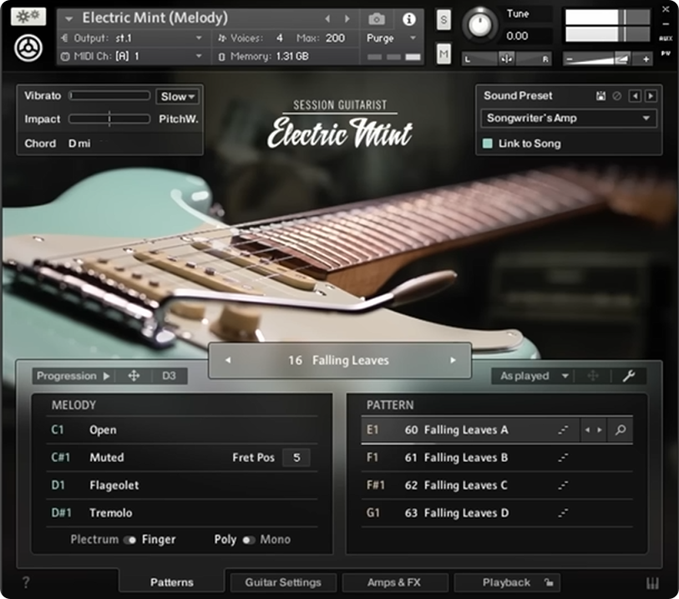679x599 pixels.
Task: Open the Vibrato Slow speed dropdown
Action: pyautogui.click(x=178, y=96)
